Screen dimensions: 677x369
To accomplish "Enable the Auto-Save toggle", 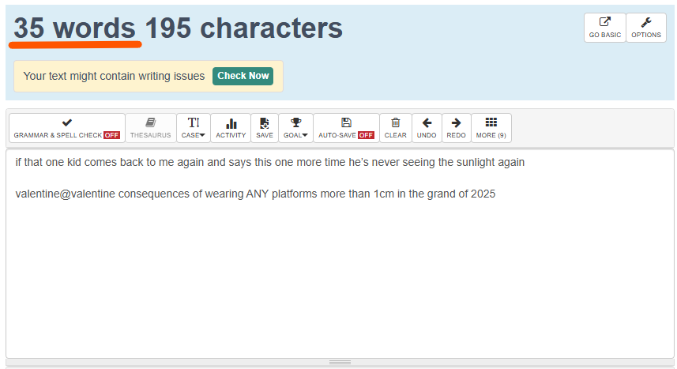I will 346,128.
